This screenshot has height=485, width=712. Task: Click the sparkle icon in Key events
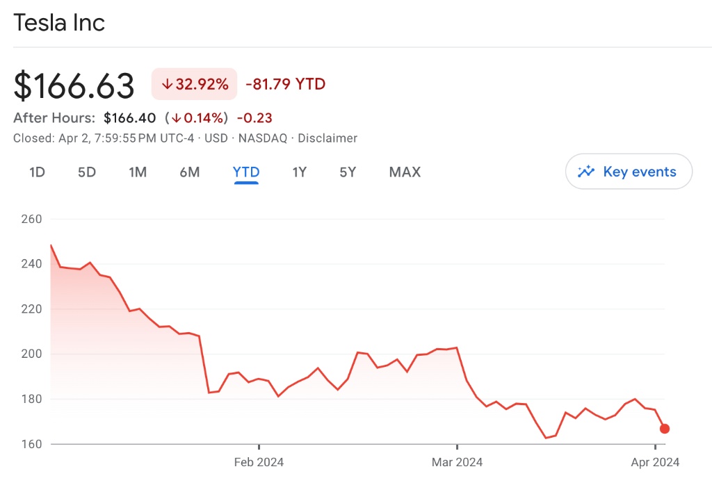586,172
